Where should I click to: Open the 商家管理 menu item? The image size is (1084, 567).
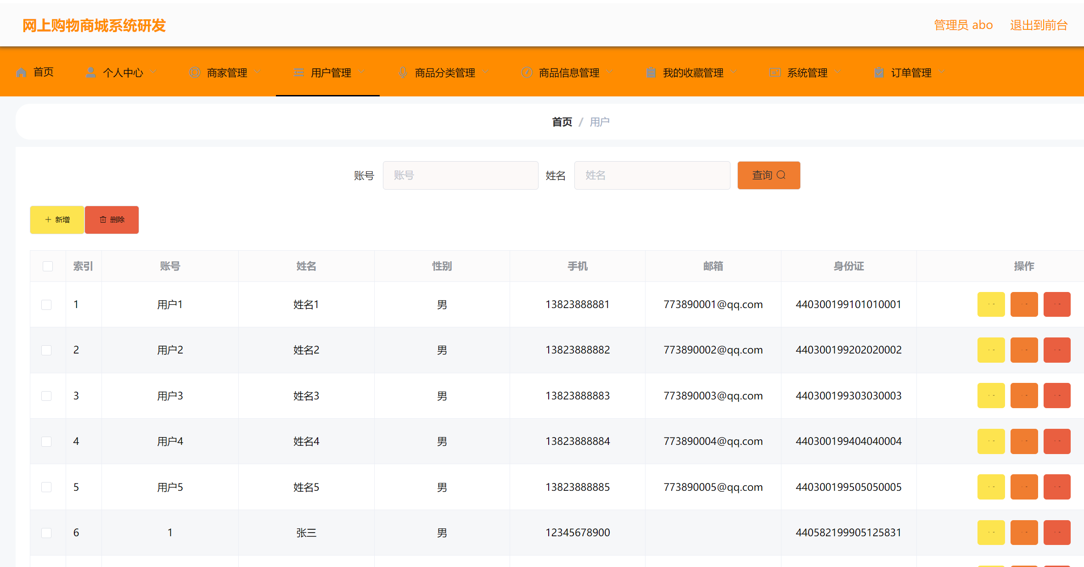click(227, 72)
